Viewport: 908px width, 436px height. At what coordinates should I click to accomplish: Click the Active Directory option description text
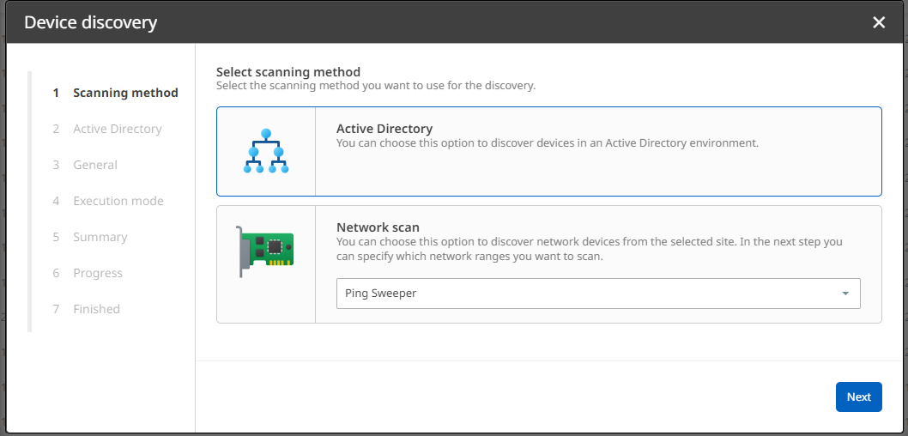click(547, 143)
